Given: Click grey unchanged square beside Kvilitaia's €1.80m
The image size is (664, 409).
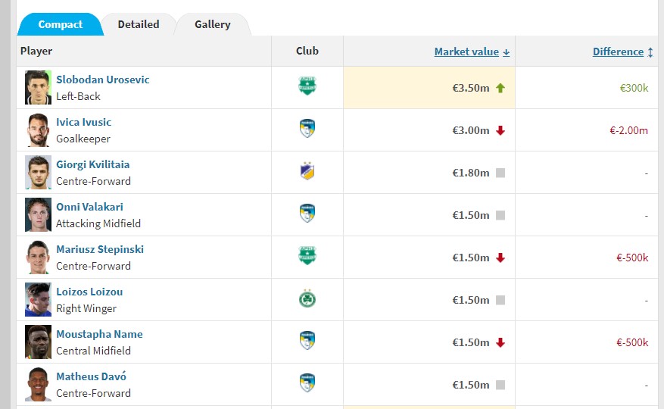Looking at the screenshot, I should click(x=500, y=173).
